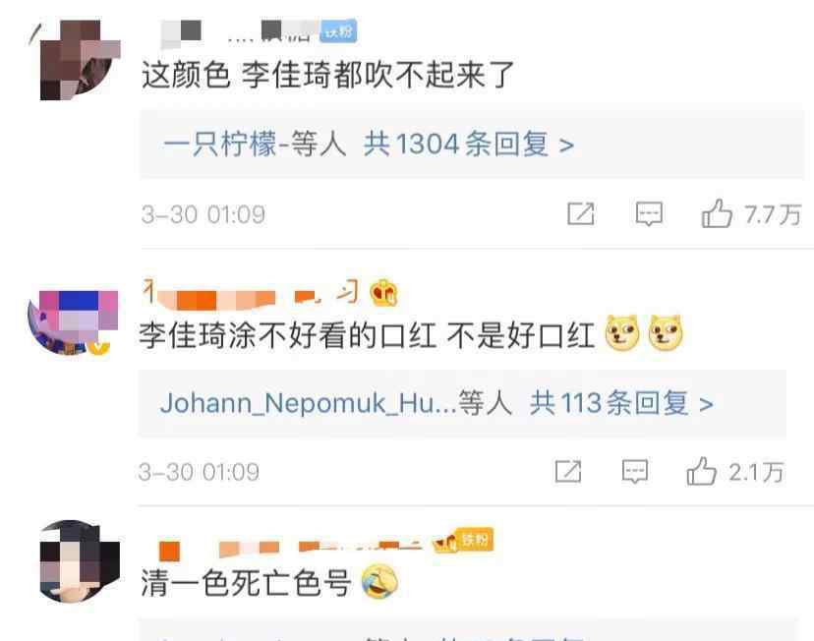Image resolution: width=814 pixels, height=641 pixels.
Task: Open Johann_Nepomuk_Hu... user link
Action: [x=309, y=403]
